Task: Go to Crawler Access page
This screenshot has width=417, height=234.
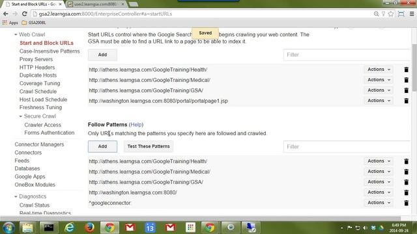Action: (x=42, y=125)
